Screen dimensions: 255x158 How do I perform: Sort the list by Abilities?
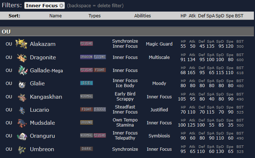(x=142, y=16)
